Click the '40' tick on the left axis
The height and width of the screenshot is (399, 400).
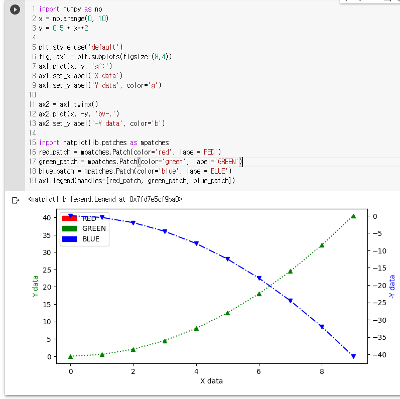click(47, 218)
